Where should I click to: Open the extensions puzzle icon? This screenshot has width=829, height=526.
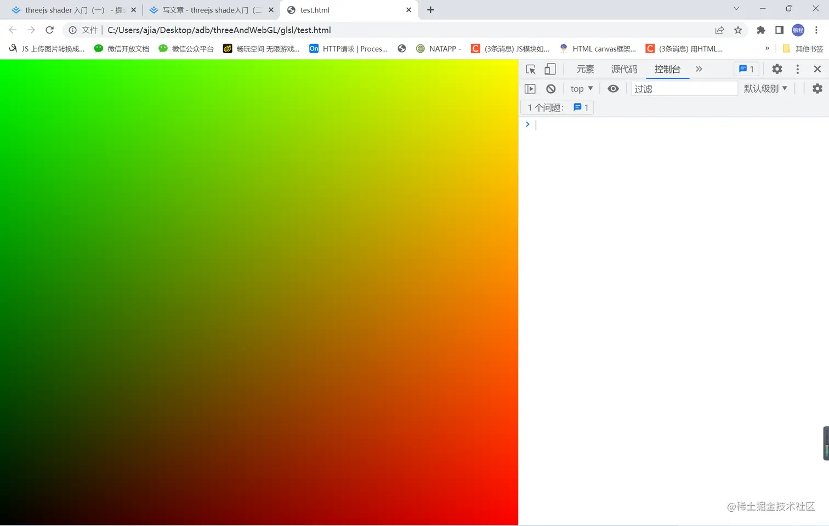coord(761,30)
